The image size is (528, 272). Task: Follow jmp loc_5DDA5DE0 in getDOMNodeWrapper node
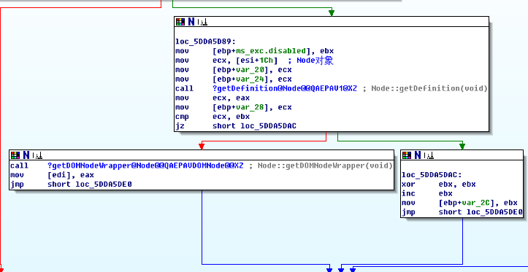104,184
